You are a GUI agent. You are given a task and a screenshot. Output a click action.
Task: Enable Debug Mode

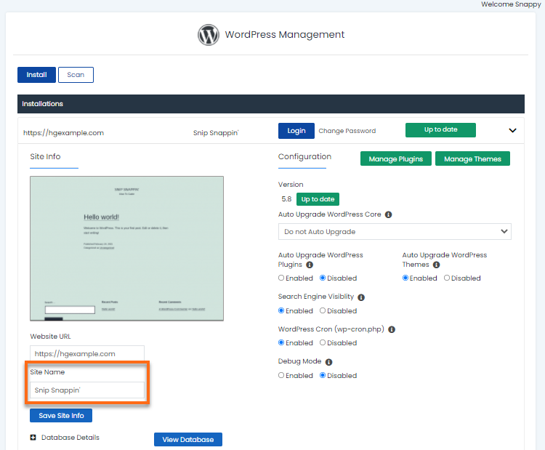click(x=281, y=375)
